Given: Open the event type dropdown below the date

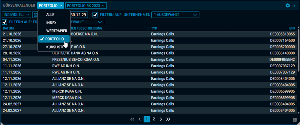Looking at the screenshot, I should (x=87, y=22).
